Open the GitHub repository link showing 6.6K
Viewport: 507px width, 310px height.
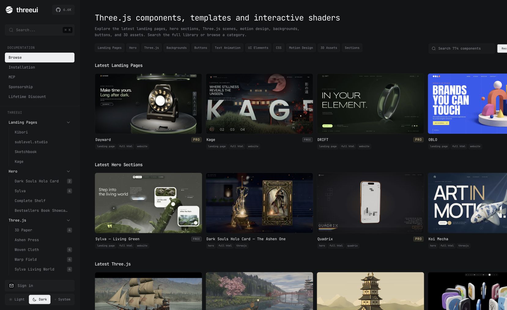63,10
